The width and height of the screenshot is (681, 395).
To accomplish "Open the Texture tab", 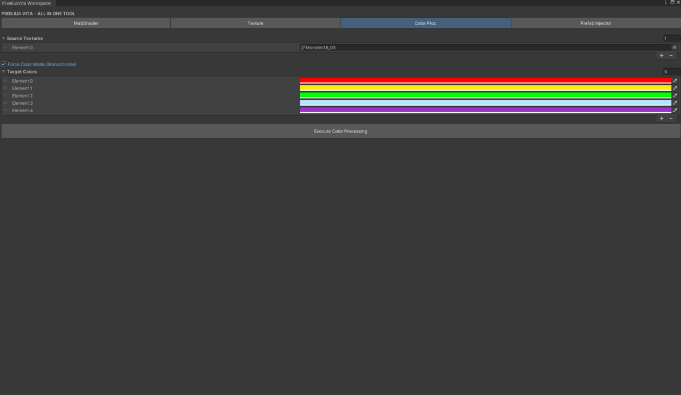I will 255,23.
